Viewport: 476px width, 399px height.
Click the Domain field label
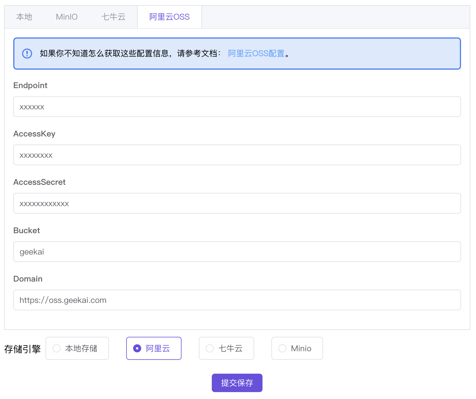[x=28, y=279]
